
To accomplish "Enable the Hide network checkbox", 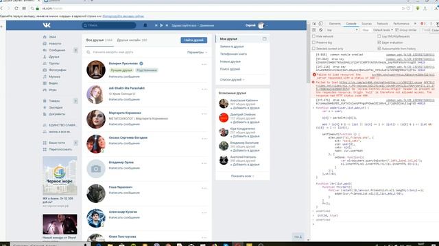I will coord(313,36).
